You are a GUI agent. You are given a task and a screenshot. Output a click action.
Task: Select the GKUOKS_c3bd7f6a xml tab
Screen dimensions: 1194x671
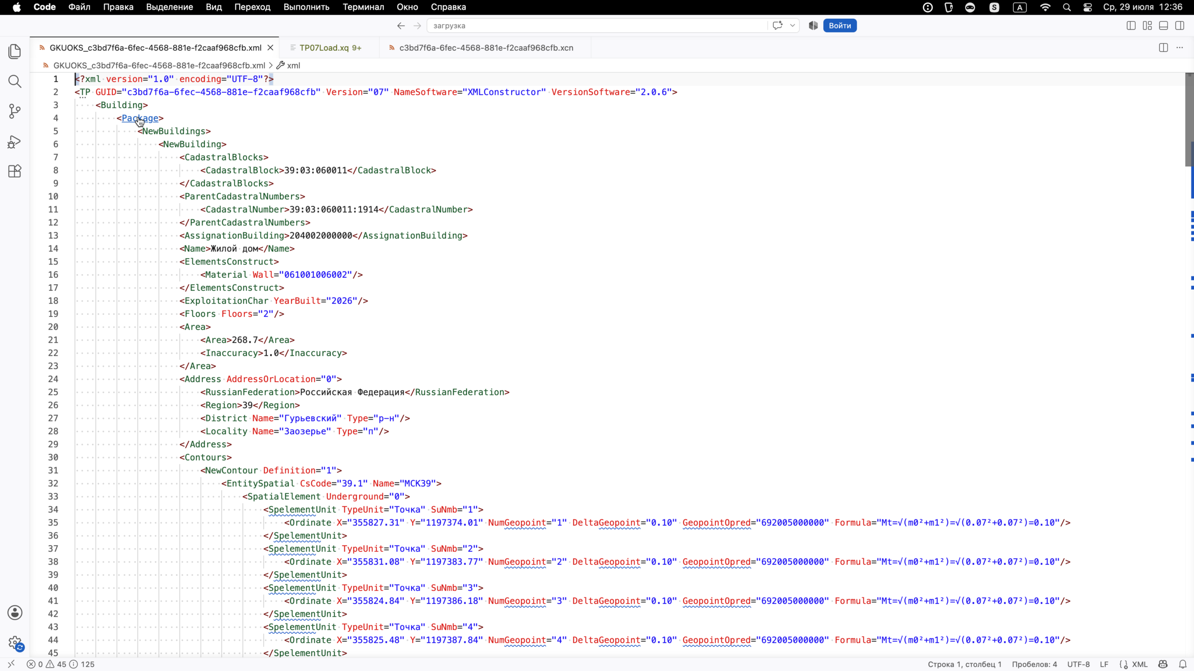(x=155, y=48)
